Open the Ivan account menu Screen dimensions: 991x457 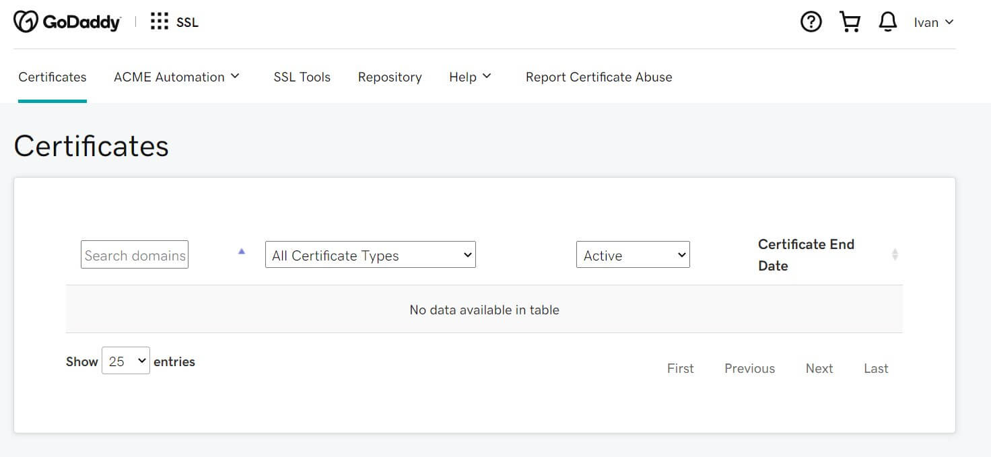[x=933, y=22]
